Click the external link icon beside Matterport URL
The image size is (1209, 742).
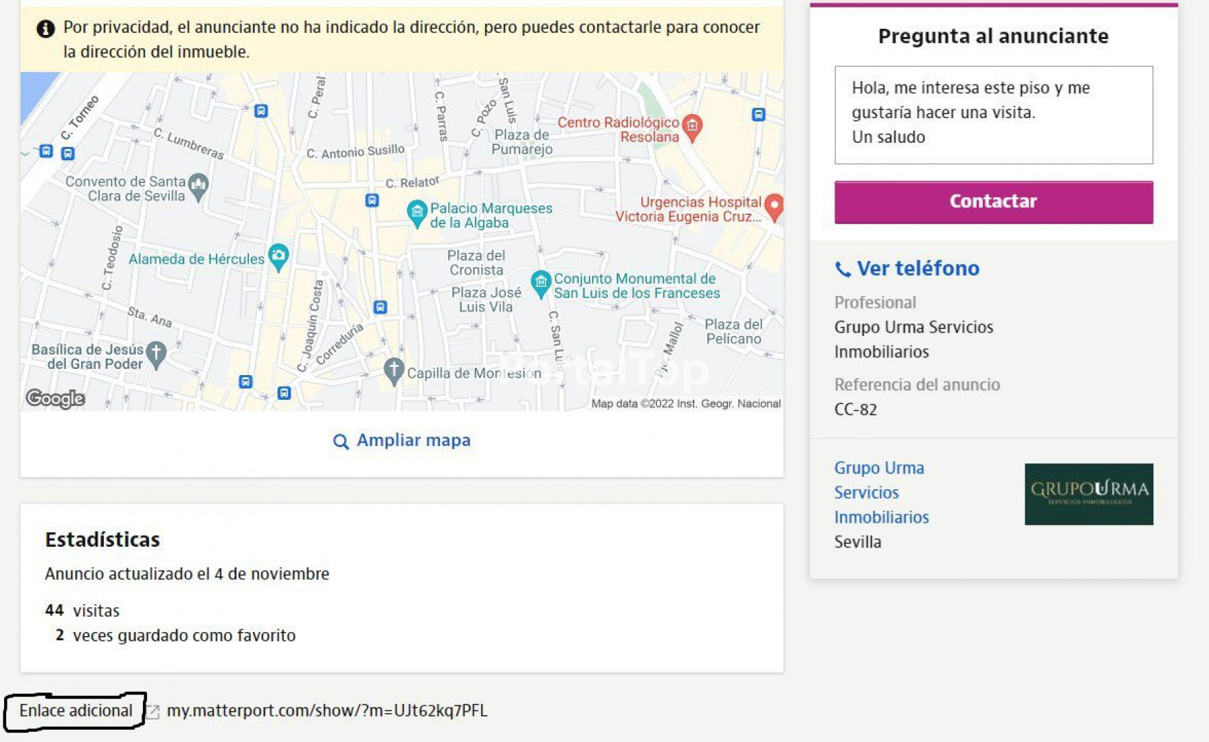(153, 712)
